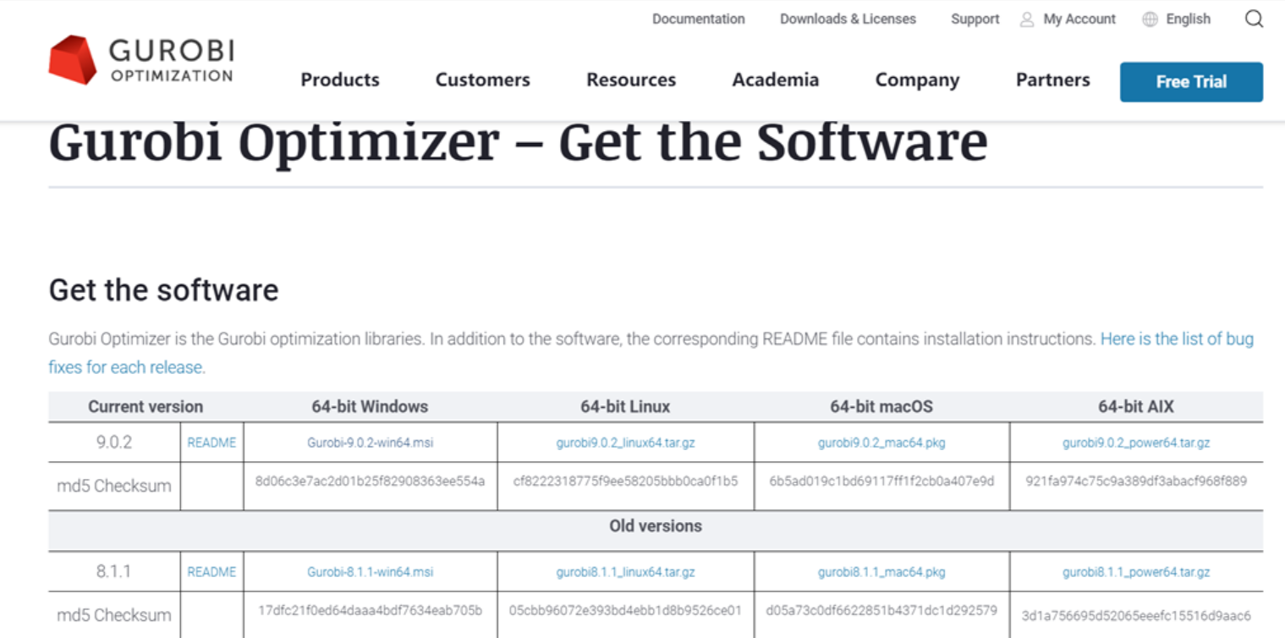
Task: Select checksum 17dfc21f0ed64daaa4bdf7634eab705b
Action: tap(370, 609)
